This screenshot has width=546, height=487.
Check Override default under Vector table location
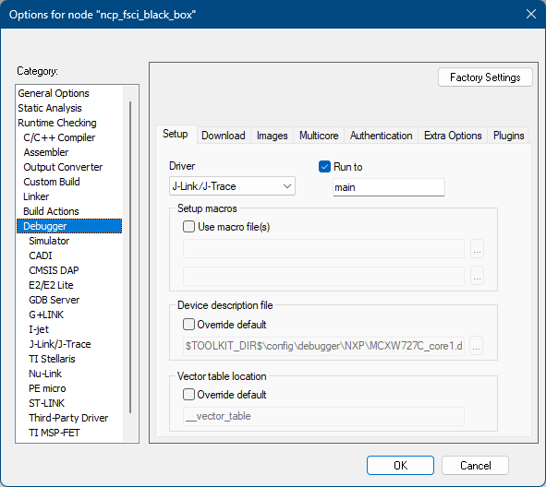pos(188,395)
